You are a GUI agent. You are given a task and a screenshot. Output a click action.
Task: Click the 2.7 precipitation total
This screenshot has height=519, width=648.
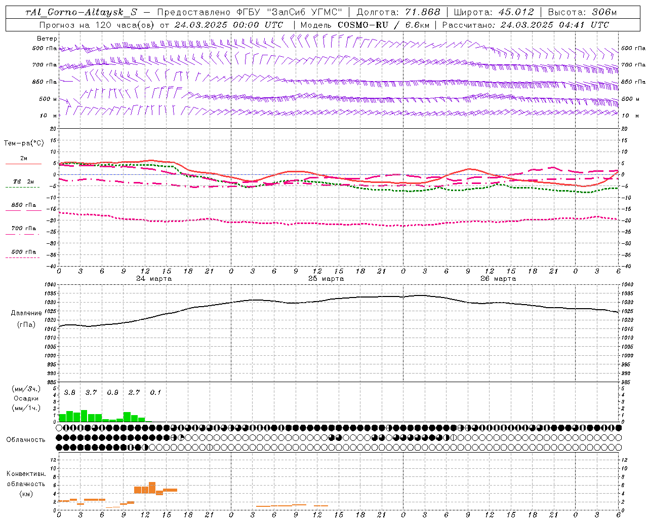tap(134, 393)
